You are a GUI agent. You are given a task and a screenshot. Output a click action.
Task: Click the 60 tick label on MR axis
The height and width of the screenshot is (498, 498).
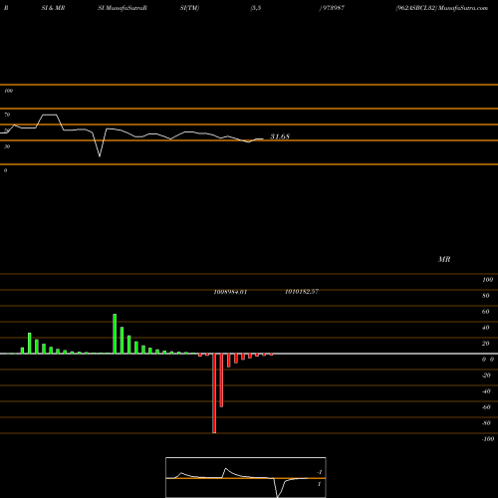pyautogui.click(x=485, y=312)
